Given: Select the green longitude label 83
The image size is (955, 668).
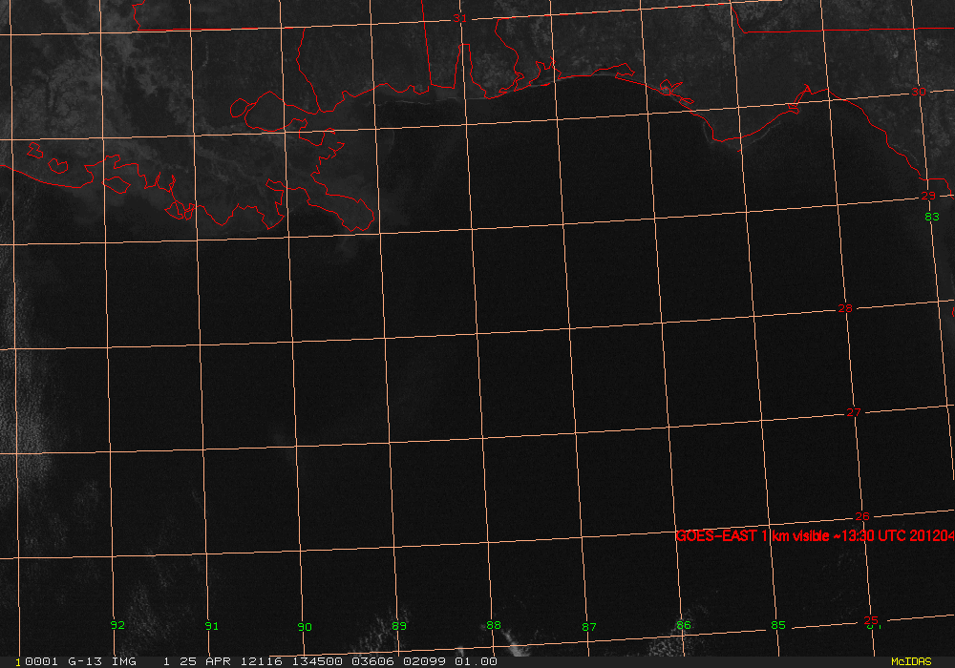Looking at the screenshot, I should tap(932, 217).
